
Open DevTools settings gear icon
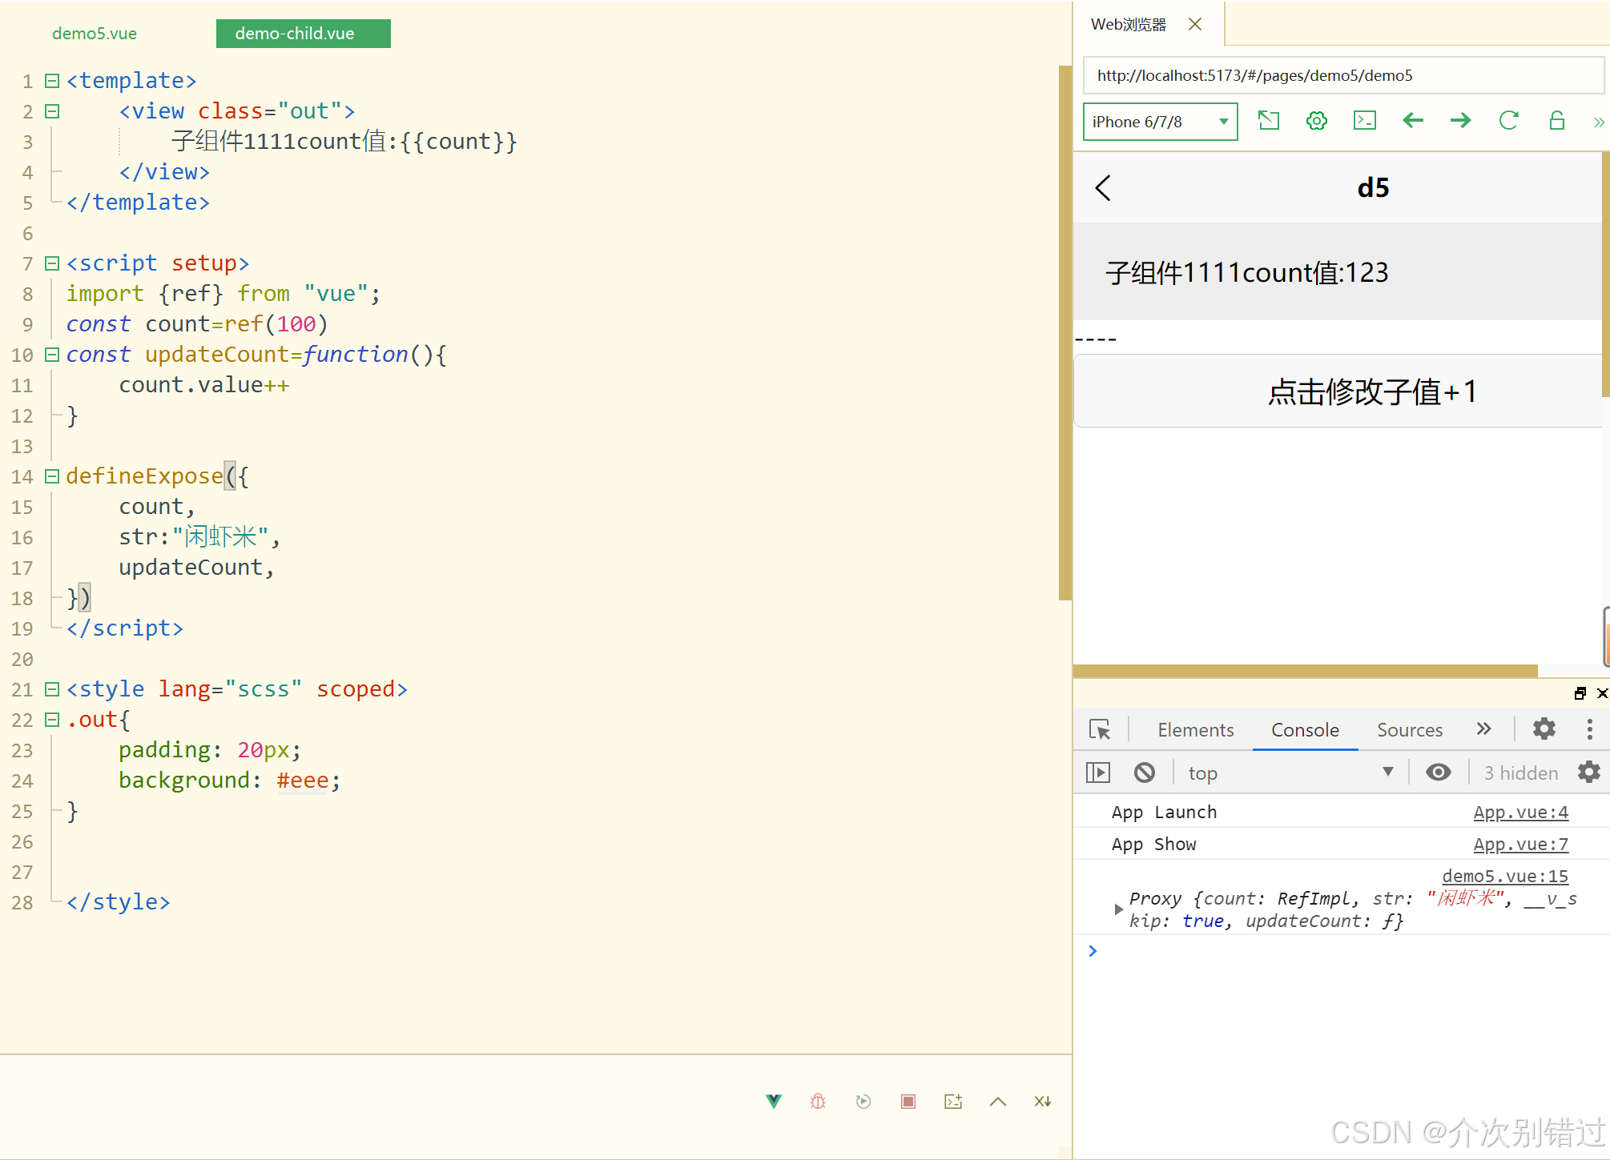point(1544,729)
